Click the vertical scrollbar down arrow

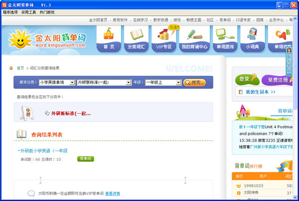(x=295, y=197)
